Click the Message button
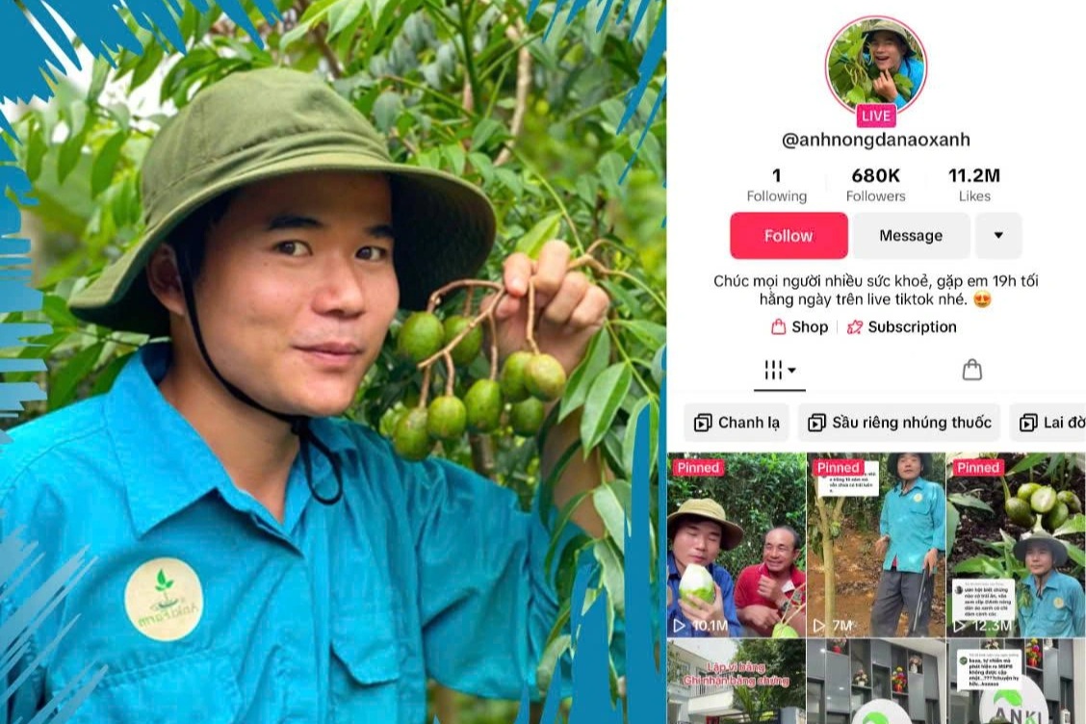The width and height of the screenshot is (1086, 724). point(911,236)
